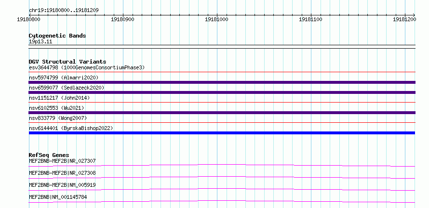The width and height of the screenshot is (429, 208).
Task: Click the 19p13.11 band label
Action: coord(40,42)
